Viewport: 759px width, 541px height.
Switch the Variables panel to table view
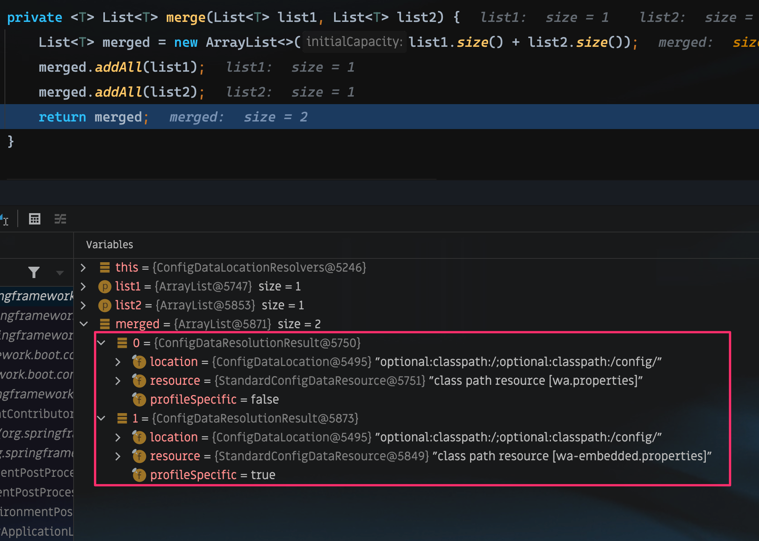(34, 219)
